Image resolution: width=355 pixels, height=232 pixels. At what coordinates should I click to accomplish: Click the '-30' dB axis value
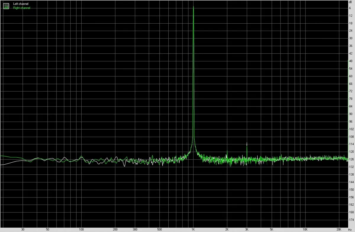coord(351,38)
